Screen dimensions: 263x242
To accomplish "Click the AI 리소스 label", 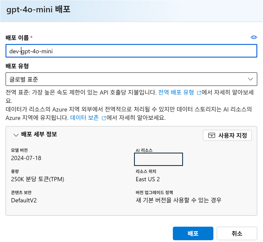I will pos(144,150).
